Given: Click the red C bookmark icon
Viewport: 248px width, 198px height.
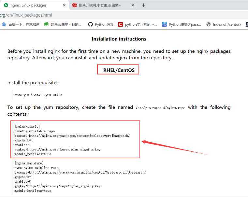Looking at the screenshot, I should [120, 24].
